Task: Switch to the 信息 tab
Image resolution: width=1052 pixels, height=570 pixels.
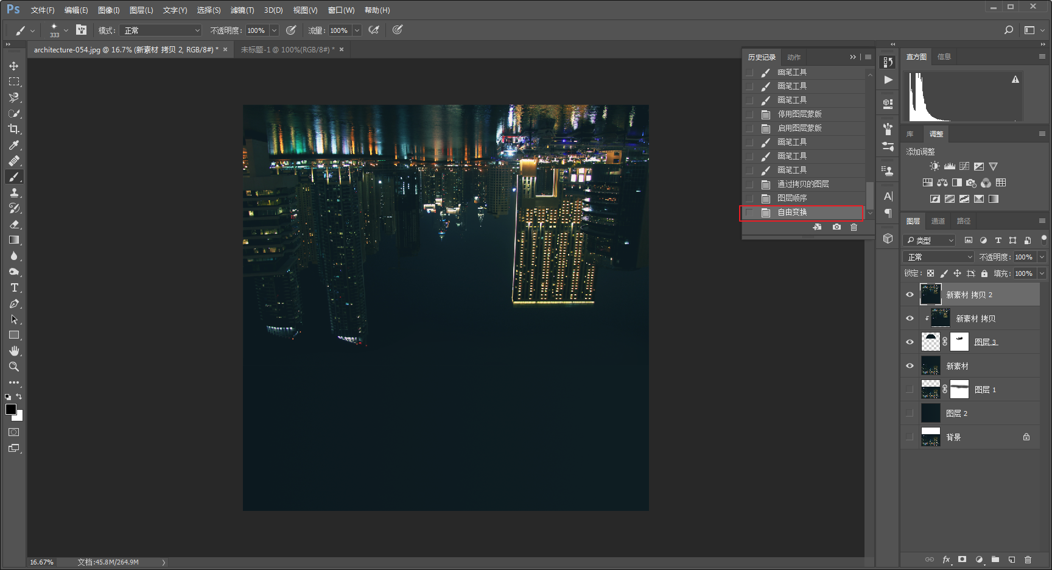Action: (x=944, y=57)
